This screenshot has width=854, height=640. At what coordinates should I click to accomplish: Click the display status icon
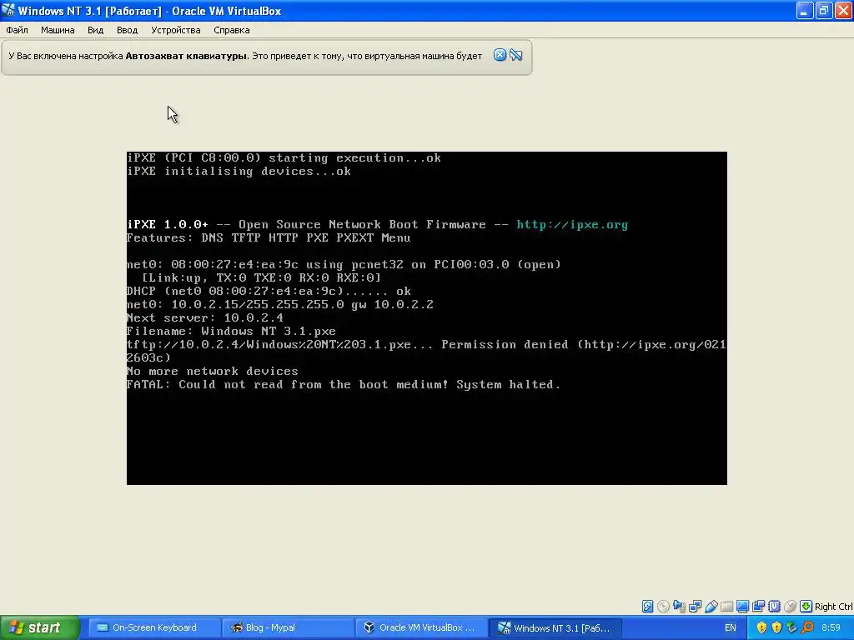(x=742, y=607)
